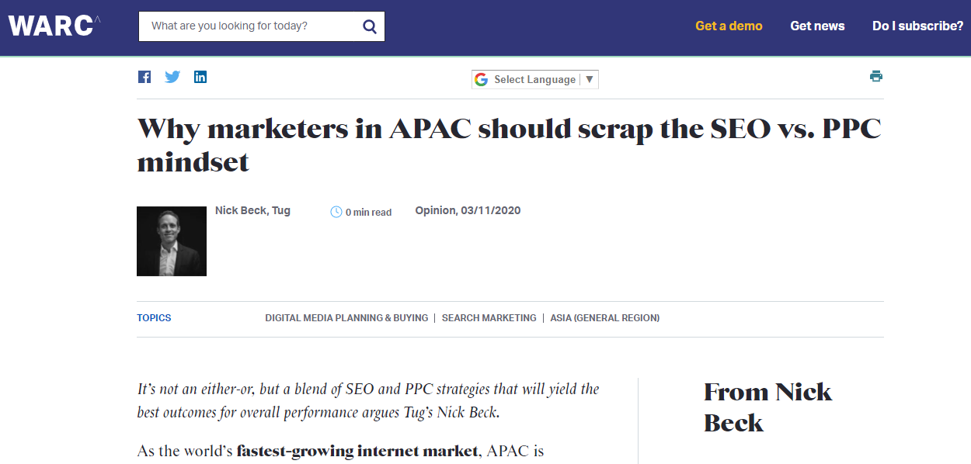Select Asia (General Region) topic
971x464 pixels.
605,318
